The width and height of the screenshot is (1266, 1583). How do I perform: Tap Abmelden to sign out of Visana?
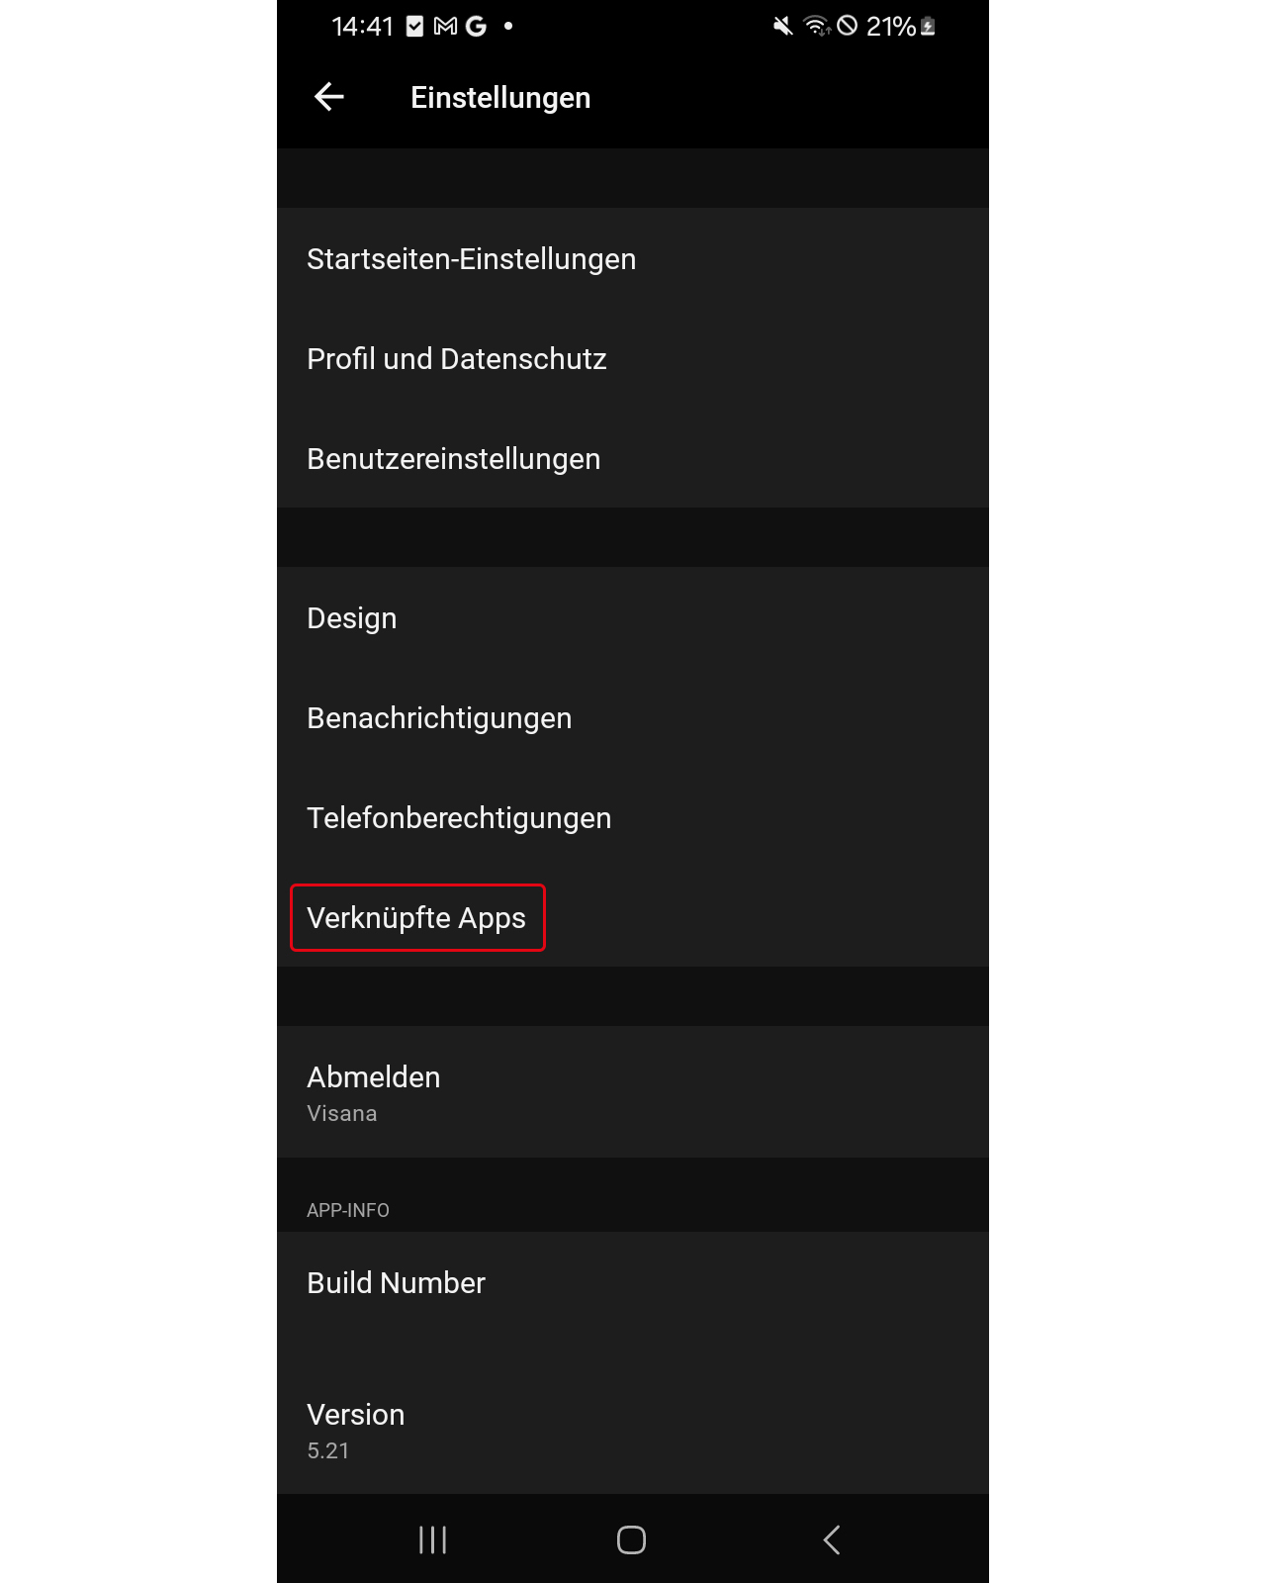point(633,1092)
